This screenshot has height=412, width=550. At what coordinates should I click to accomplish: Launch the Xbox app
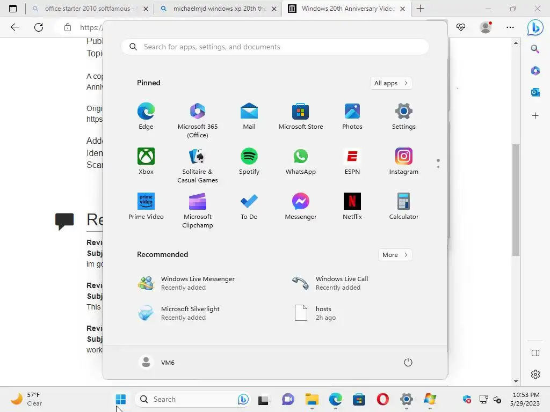146,161
